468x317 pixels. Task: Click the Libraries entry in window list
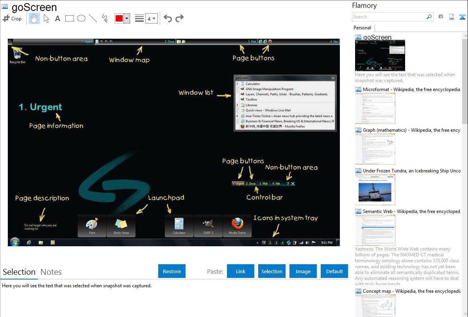(251, 105)
